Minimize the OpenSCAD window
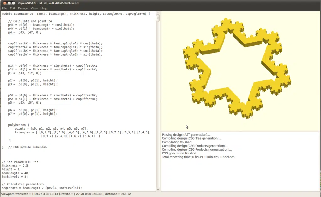The image size is (321, 197). click(x=9, y=3)
